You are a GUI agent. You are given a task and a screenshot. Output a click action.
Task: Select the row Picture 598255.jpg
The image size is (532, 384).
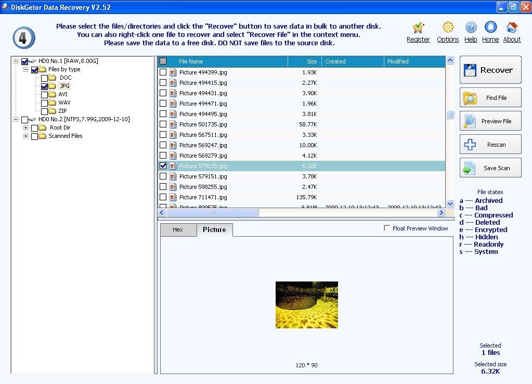302,187
